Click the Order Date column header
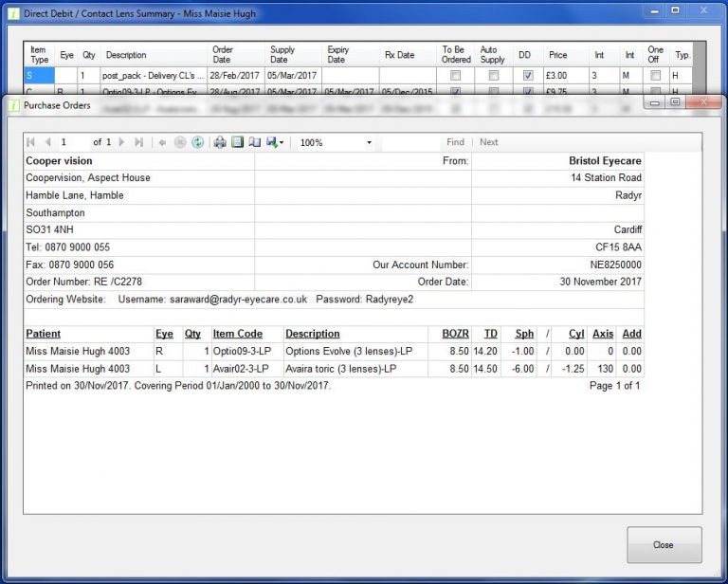Image resolution: width=728 pixels, height=584 pixels. point(236,55)
